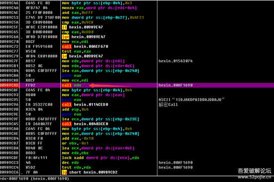This screenshot has height=182, width=274.
Task: Select the jg short hexin.00989CD2 instruction
Action: 90,172
